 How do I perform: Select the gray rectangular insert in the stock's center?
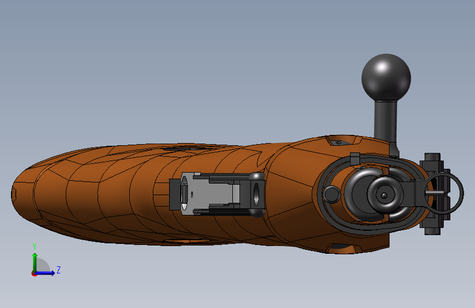coord(212,194)
